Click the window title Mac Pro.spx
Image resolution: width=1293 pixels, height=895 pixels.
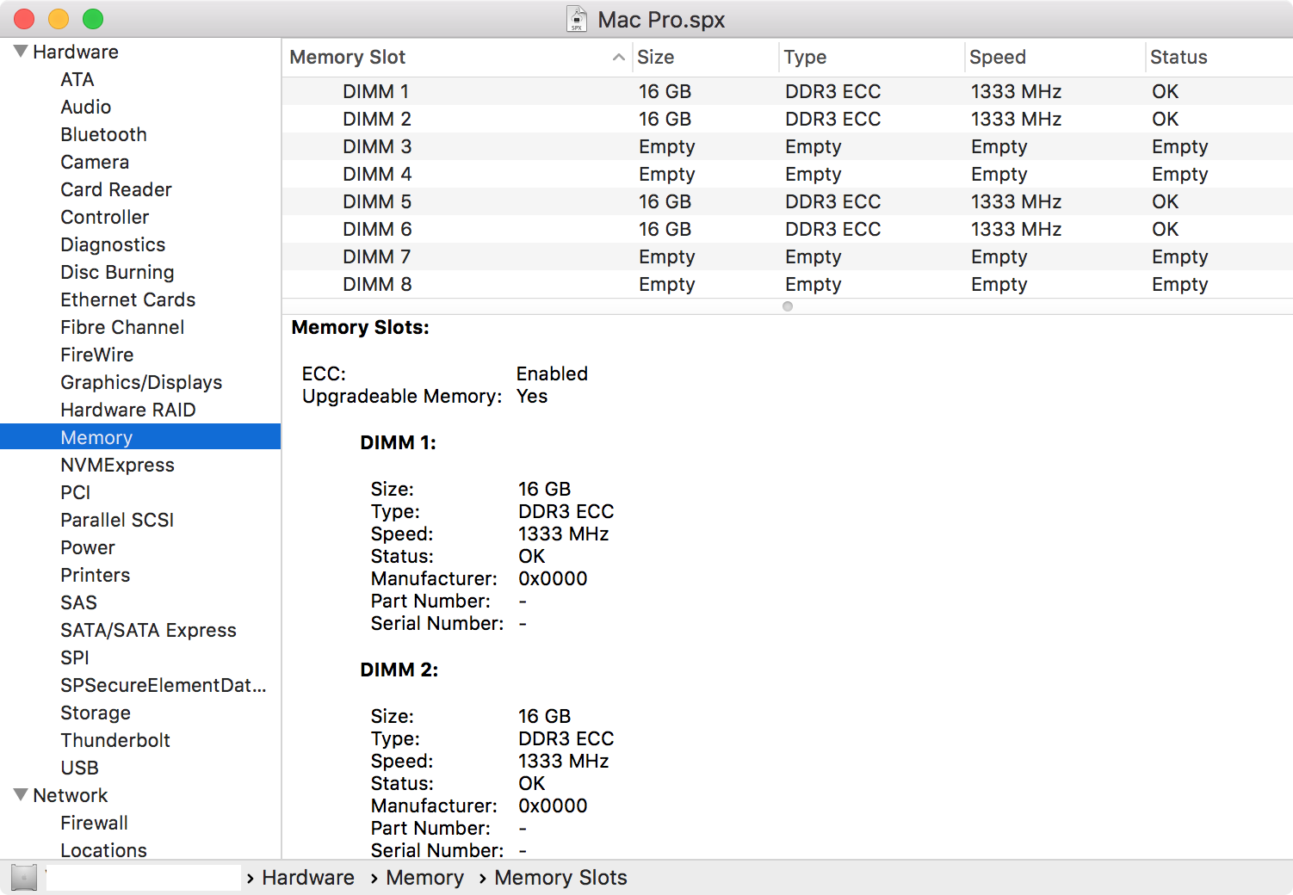(x=661, y=20)
